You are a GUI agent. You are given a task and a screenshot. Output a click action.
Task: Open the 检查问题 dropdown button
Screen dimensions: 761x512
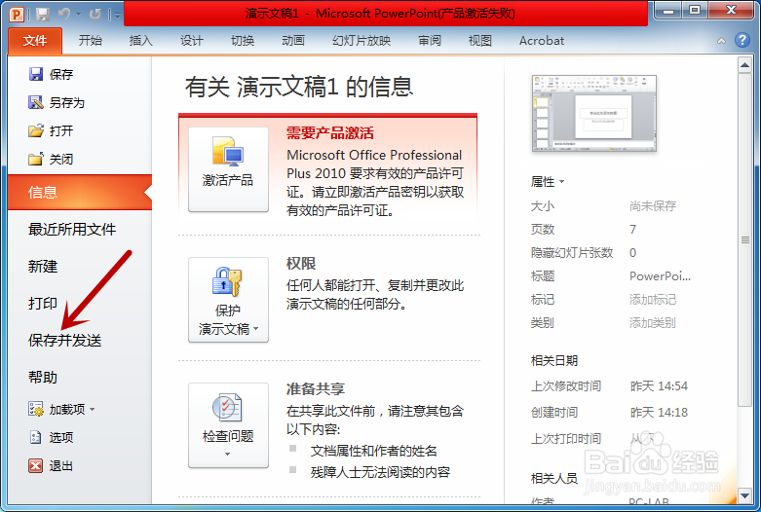(228, 425)
